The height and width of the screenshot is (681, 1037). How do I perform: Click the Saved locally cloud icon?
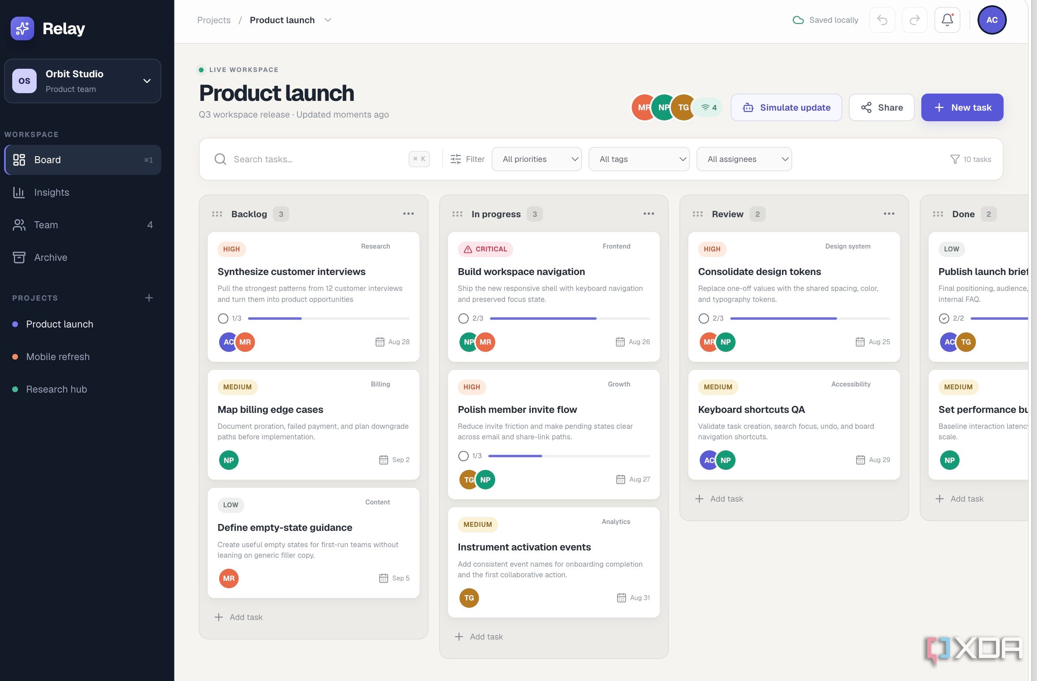point(798,20)
